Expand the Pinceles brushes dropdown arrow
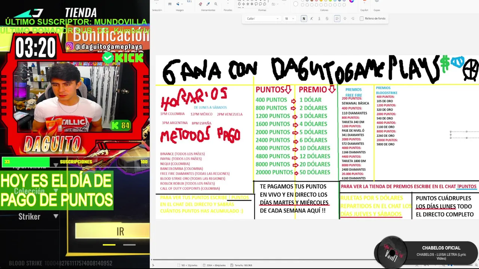 [228, 3]
